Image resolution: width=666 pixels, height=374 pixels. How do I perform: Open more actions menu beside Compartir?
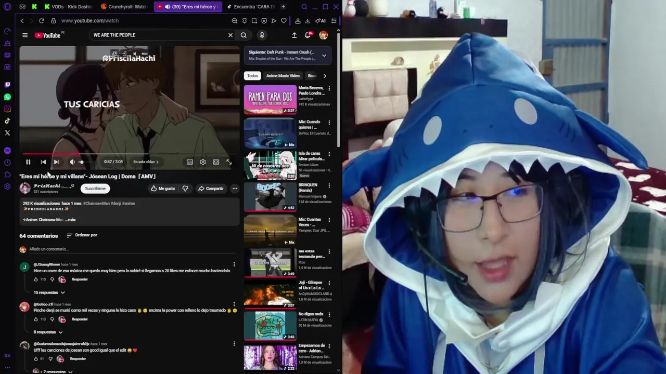tap(235, 189)
